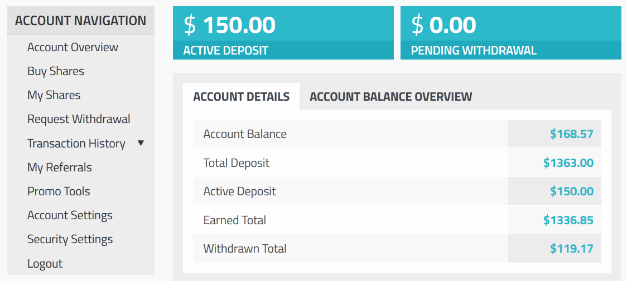The height and width of the screenshot is (281, 627).
Task: Select the Earned Total row amount
Action: point(568,220)
